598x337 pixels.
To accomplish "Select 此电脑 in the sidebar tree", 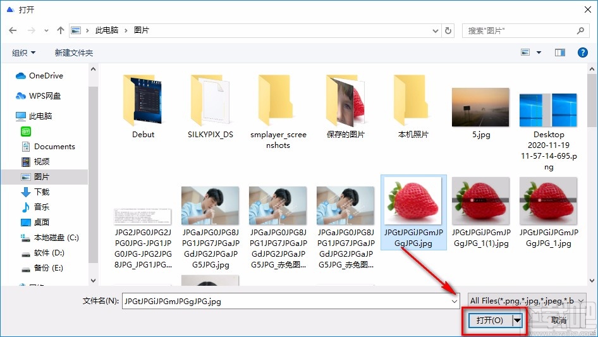I will (x=34, y=116).
